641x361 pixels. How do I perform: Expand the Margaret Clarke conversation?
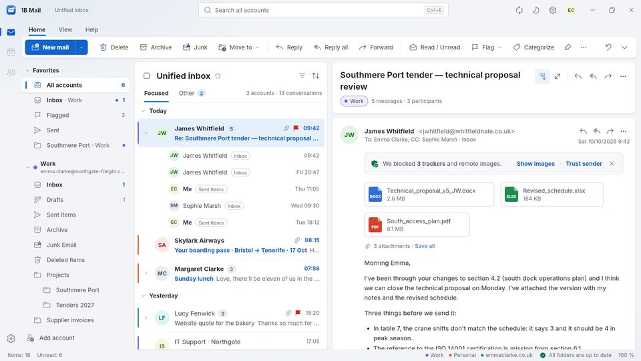click(146, 273)
